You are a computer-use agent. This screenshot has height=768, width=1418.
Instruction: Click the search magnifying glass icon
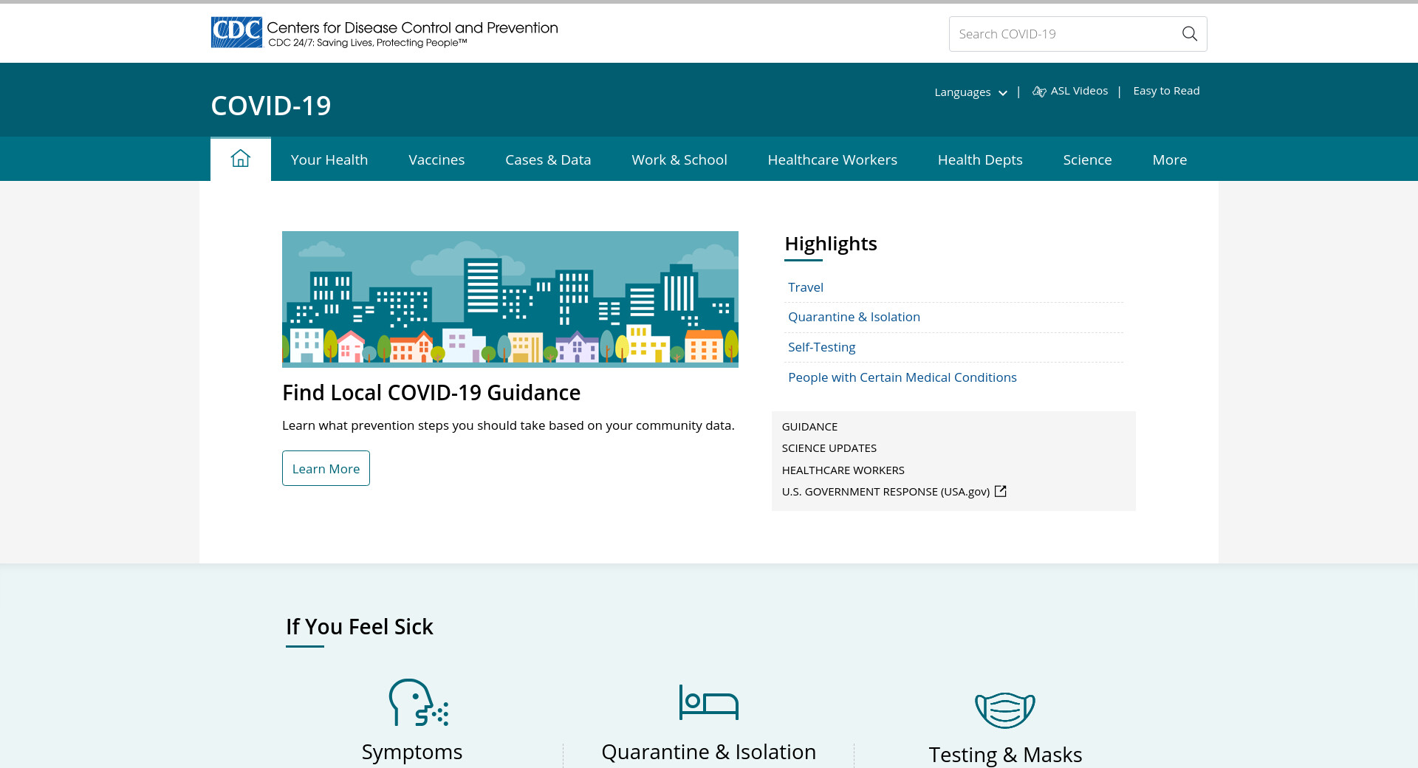[x=1189, y=34]
